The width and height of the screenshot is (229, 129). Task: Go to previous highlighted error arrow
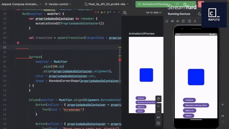(x=114, y=12)
